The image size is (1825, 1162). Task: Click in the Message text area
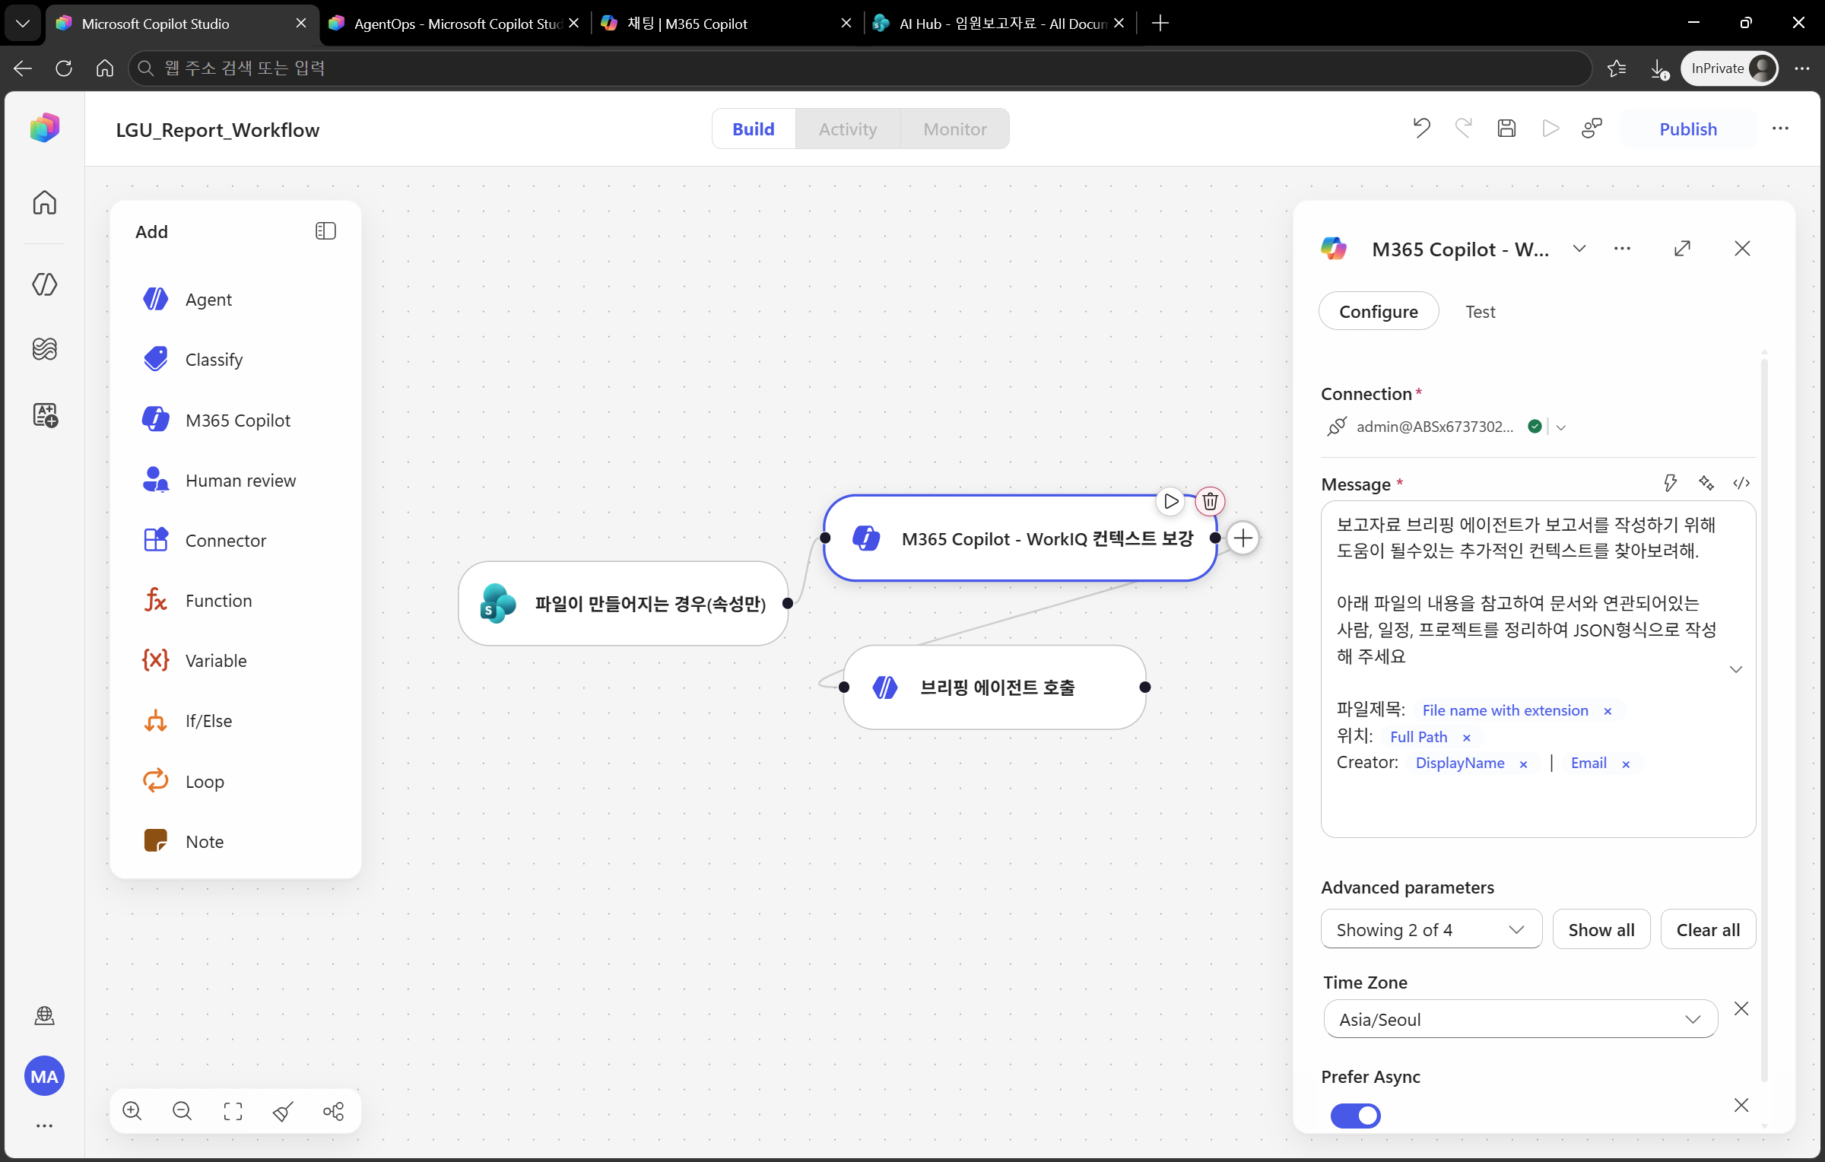point(1538,669)
